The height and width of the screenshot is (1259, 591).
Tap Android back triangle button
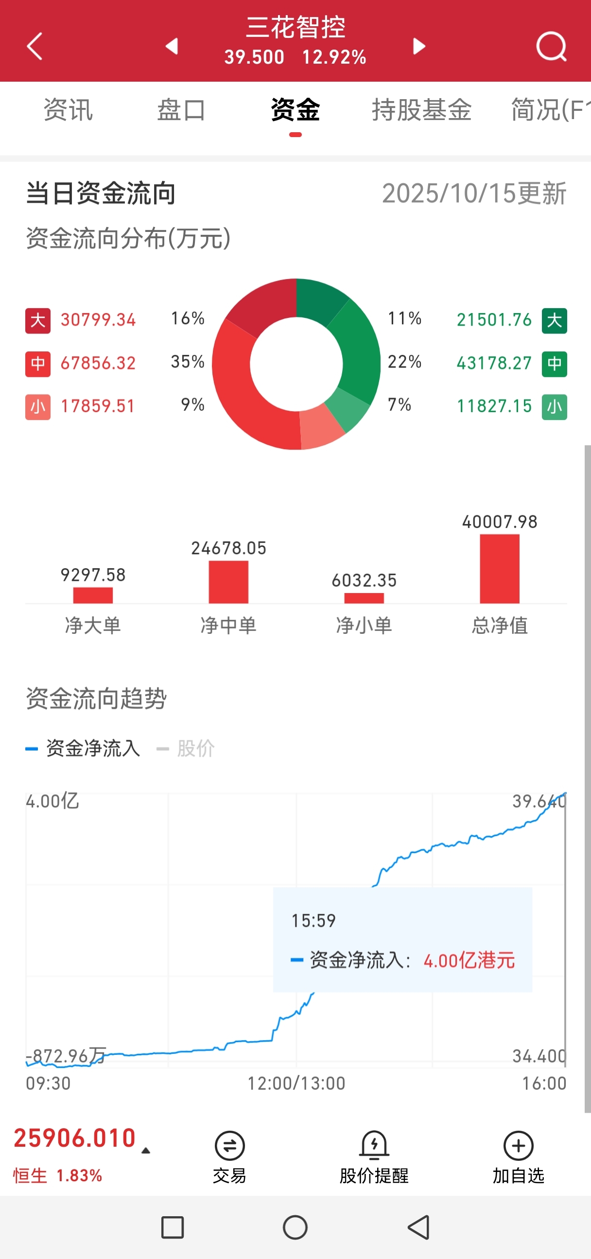tap(418, 1227)
